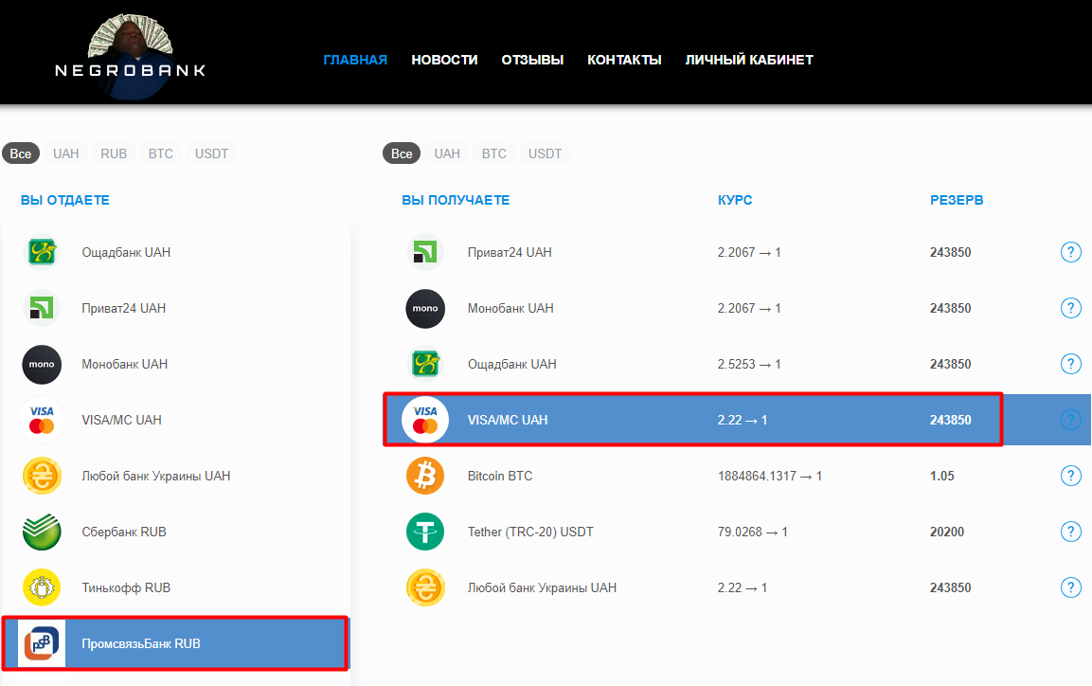Go to the Главная page

point(355,60)
